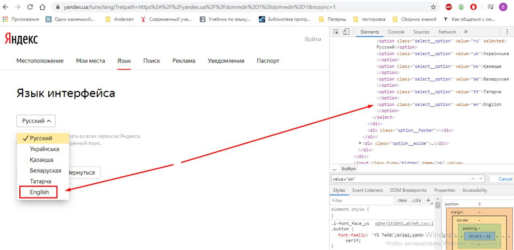Viewport: 514px width, 250px height.
Task: Open the Местоположение settings tab
Action: (x=40, y=61)
